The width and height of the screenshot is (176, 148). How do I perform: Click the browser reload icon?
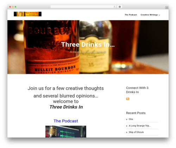[x=114, y=7]
